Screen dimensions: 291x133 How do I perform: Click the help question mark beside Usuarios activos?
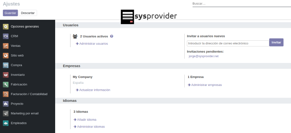[112, 36]
